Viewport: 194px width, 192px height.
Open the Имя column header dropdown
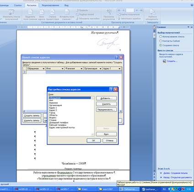tap(63, 69)
